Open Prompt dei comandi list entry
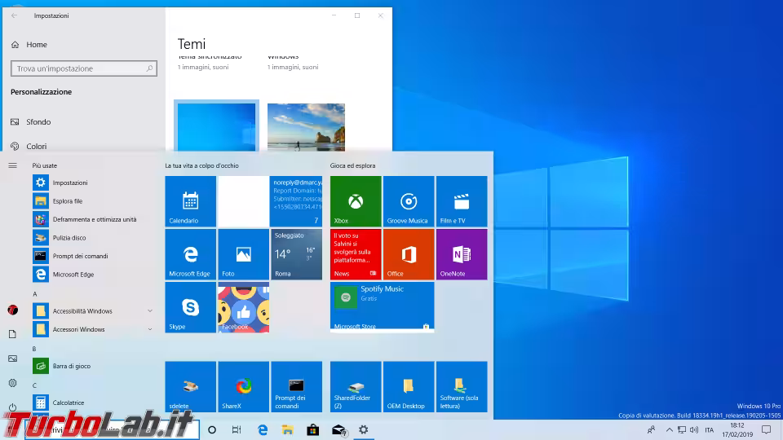 coord(93,256)
